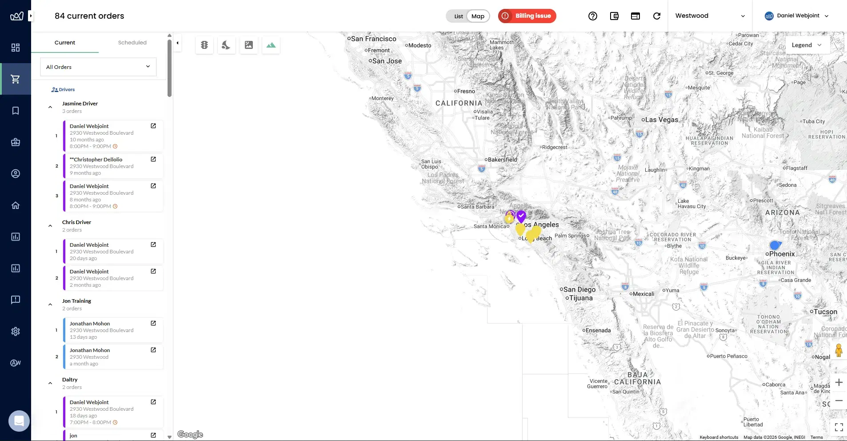Switch the view toggle from Map to List
Image resolution: width=847 pixels, height=441 pixels.
coord(458,16)
